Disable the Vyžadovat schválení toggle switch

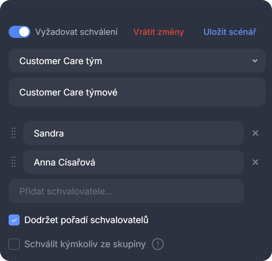[19, 32]
